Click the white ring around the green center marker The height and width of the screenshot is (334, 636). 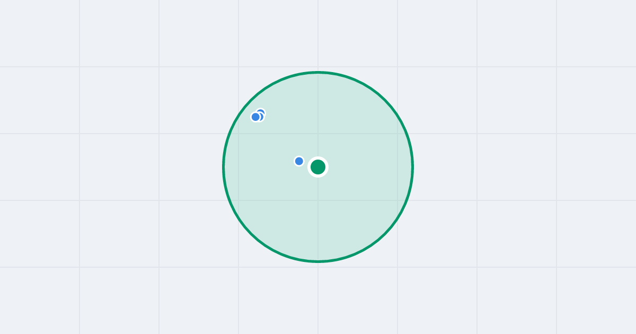318,158
